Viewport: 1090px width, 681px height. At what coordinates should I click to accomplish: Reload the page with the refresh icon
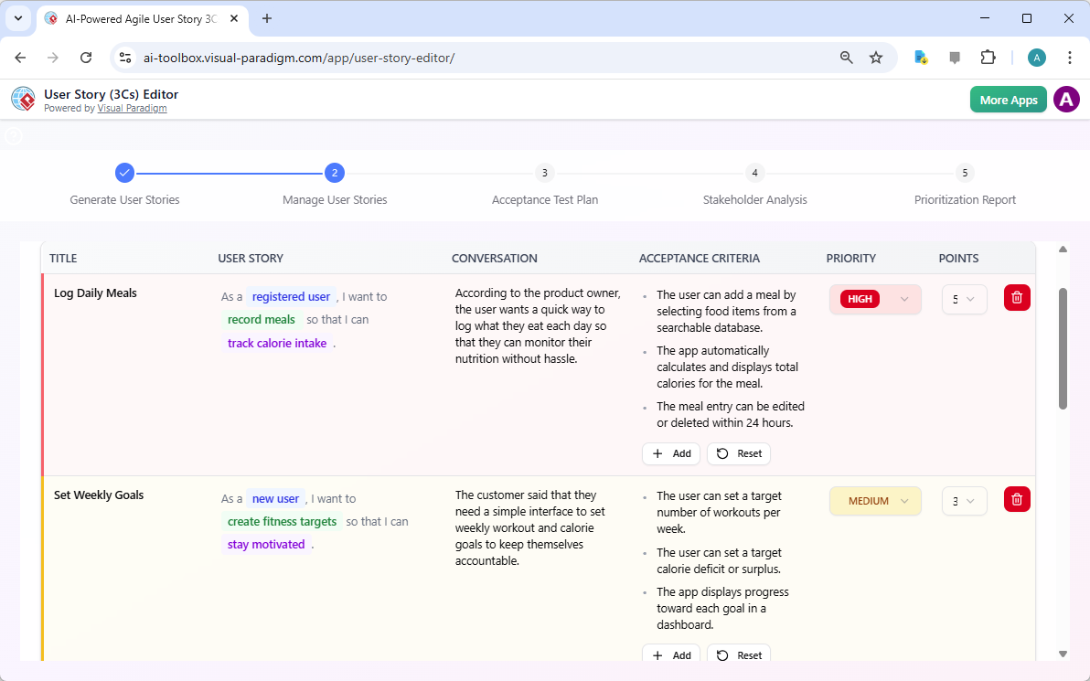pos(86,57)
